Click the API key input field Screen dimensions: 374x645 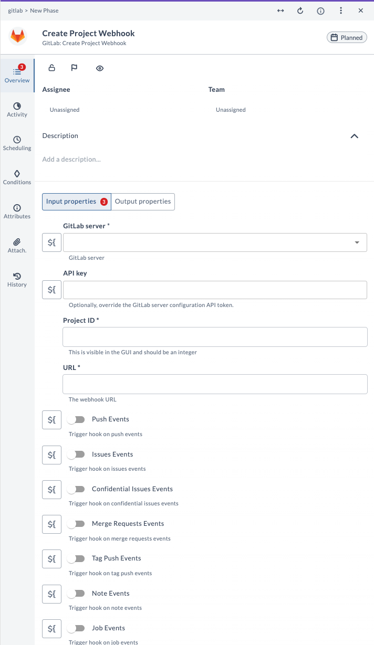pos(215,290)
